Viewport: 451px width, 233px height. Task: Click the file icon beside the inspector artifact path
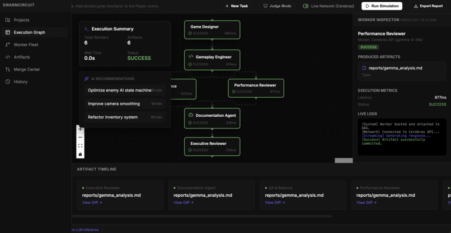pyautogui.click(x=364, y=68)
